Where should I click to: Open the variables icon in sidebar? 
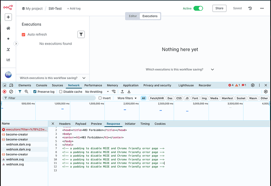click(x=8, y=50)
